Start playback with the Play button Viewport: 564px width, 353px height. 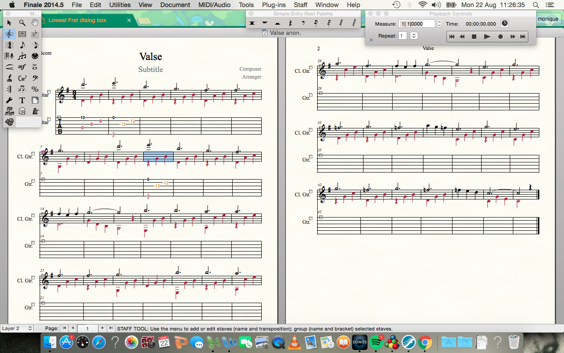[487, 37]
